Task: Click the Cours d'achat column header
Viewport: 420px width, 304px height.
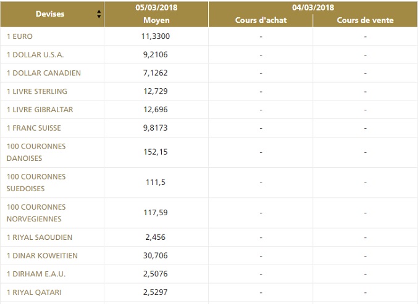Action: 260,20
